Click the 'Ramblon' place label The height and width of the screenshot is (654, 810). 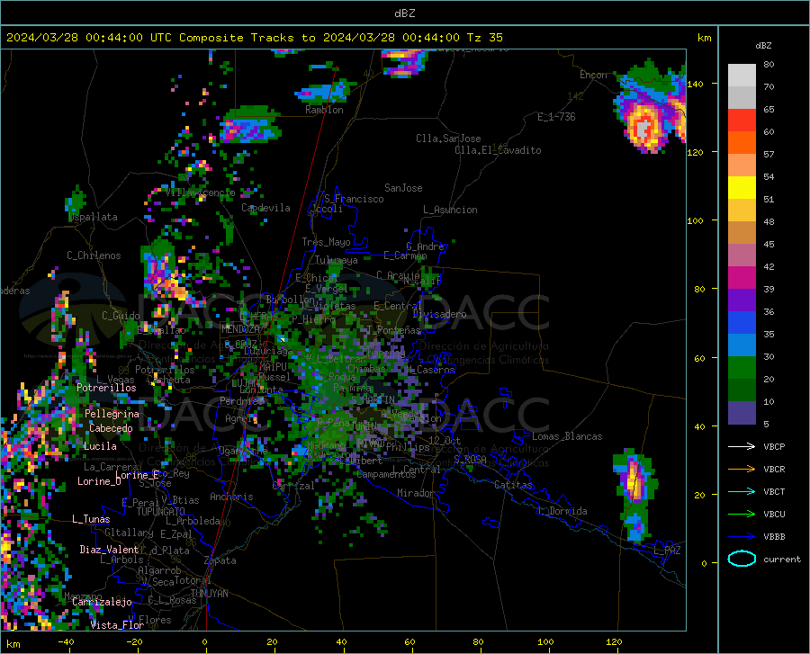click(x=324, y=110)
